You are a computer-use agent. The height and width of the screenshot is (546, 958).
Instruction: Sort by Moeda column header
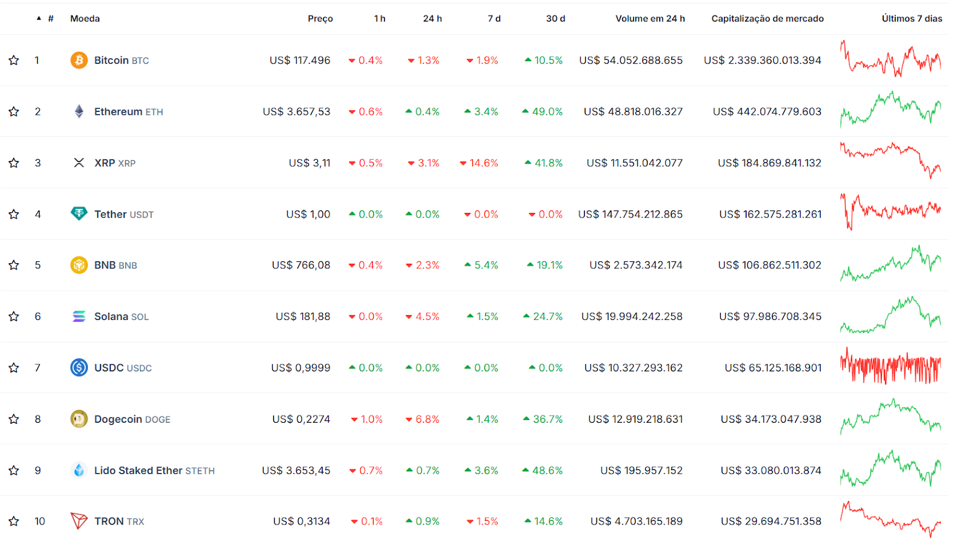pyautogui.click(x=85, y=19)
